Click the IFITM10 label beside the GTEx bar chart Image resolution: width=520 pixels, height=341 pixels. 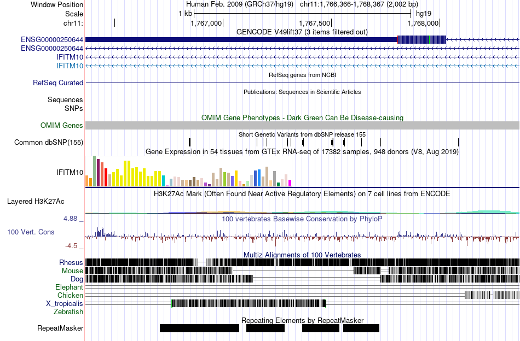coord(70,173)
